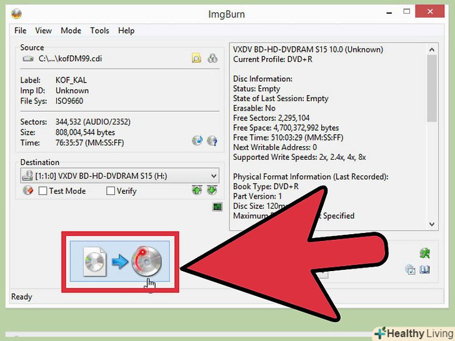Click Free Space: 4,700,372,992 bytes line
The image size is (455, 341).
click(x=286, y=128)
